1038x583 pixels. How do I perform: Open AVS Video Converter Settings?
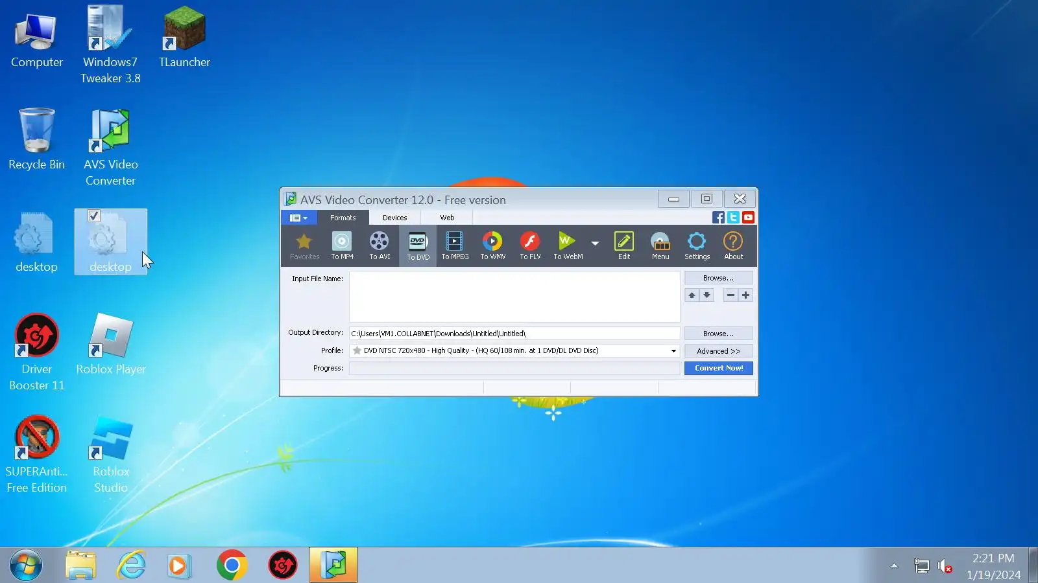click(x=697, y=246)
